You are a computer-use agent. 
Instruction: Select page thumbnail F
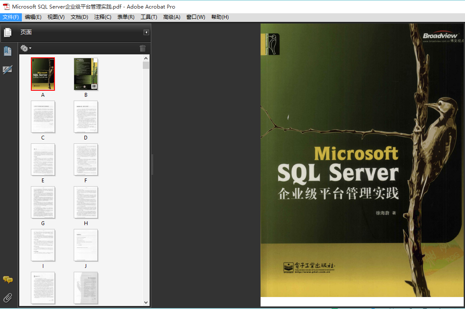point(86,160)
